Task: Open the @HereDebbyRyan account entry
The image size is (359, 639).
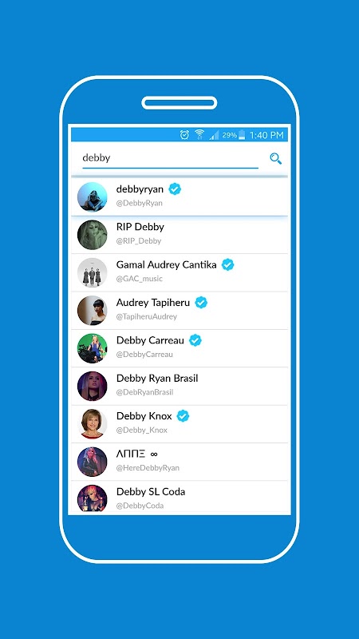Action: pos(179,462)
